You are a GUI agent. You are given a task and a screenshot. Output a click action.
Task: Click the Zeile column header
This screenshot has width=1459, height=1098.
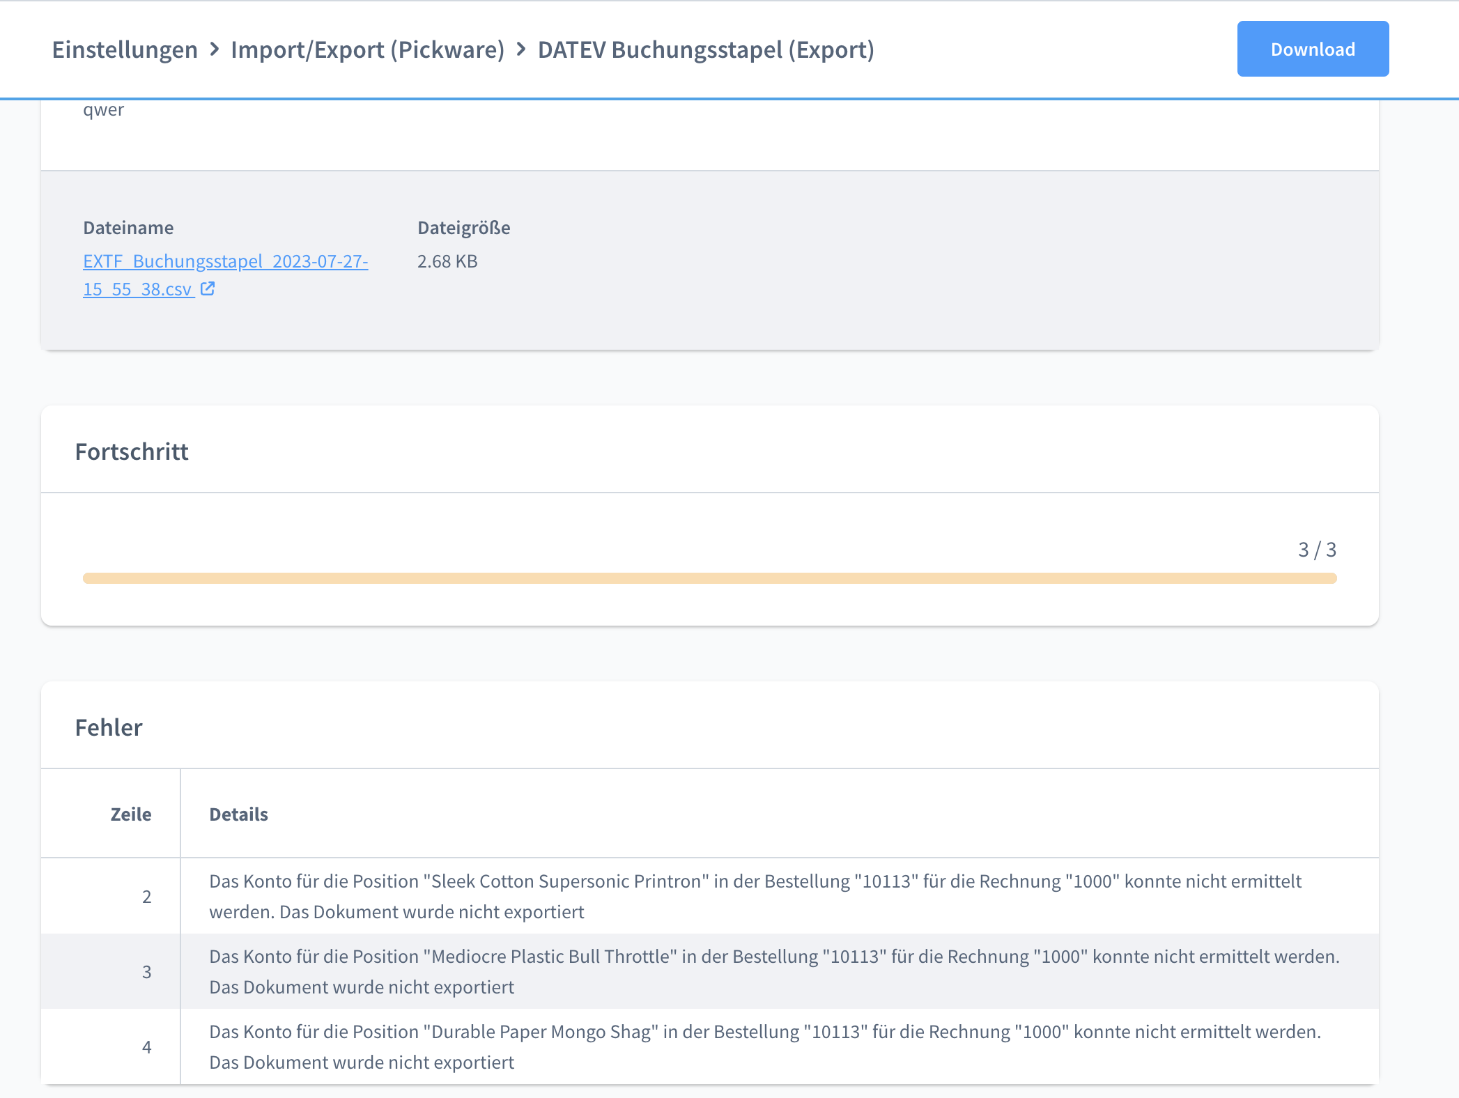(130, 814)
